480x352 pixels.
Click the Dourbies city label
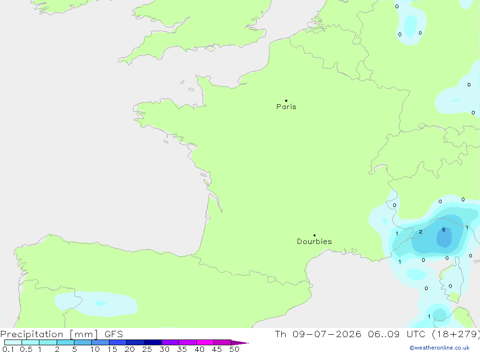coord(314,242)
